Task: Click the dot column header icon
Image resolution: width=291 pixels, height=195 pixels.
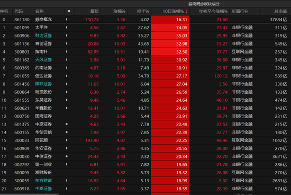Action: pyautogui.click(x=69, y=11)
